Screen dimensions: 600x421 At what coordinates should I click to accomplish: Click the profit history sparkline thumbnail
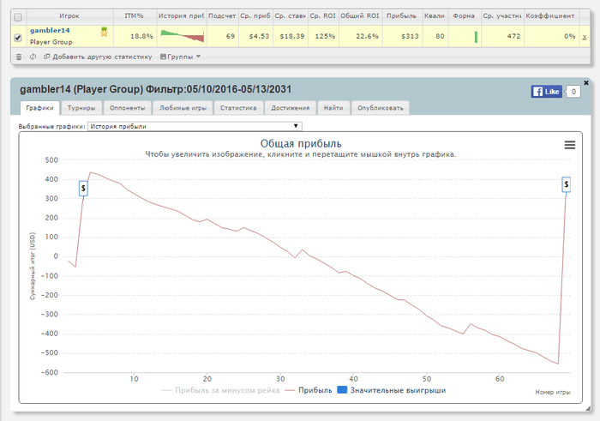click(182, 36)
